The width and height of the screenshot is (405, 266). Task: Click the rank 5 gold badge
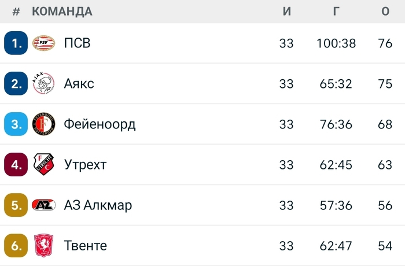16,205
